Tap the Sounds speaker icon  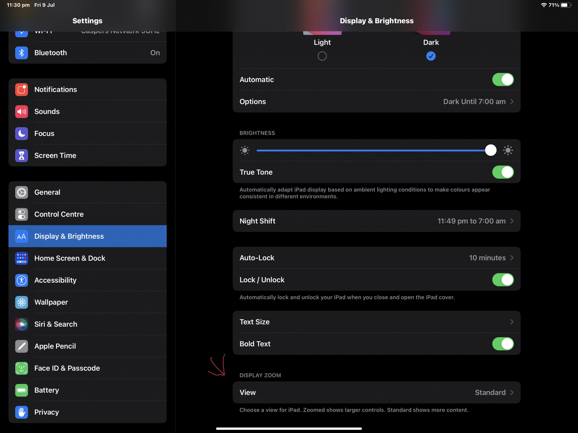(x=21, y=111)
